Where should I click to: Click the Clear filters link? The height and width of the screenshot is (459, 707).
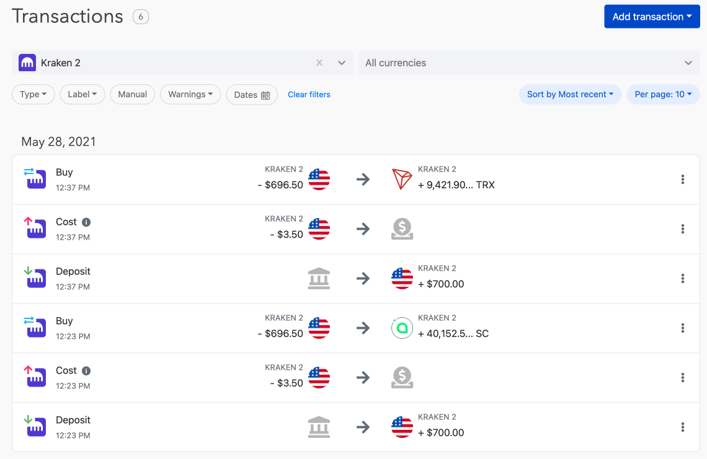click(309, 95)
